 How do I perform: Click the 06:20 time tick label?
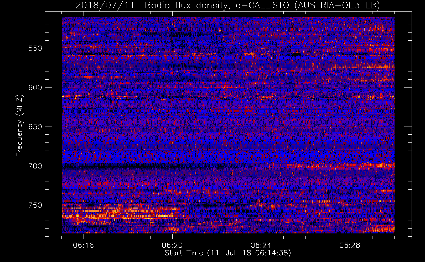pyautogui.click(x=172, y=245)
